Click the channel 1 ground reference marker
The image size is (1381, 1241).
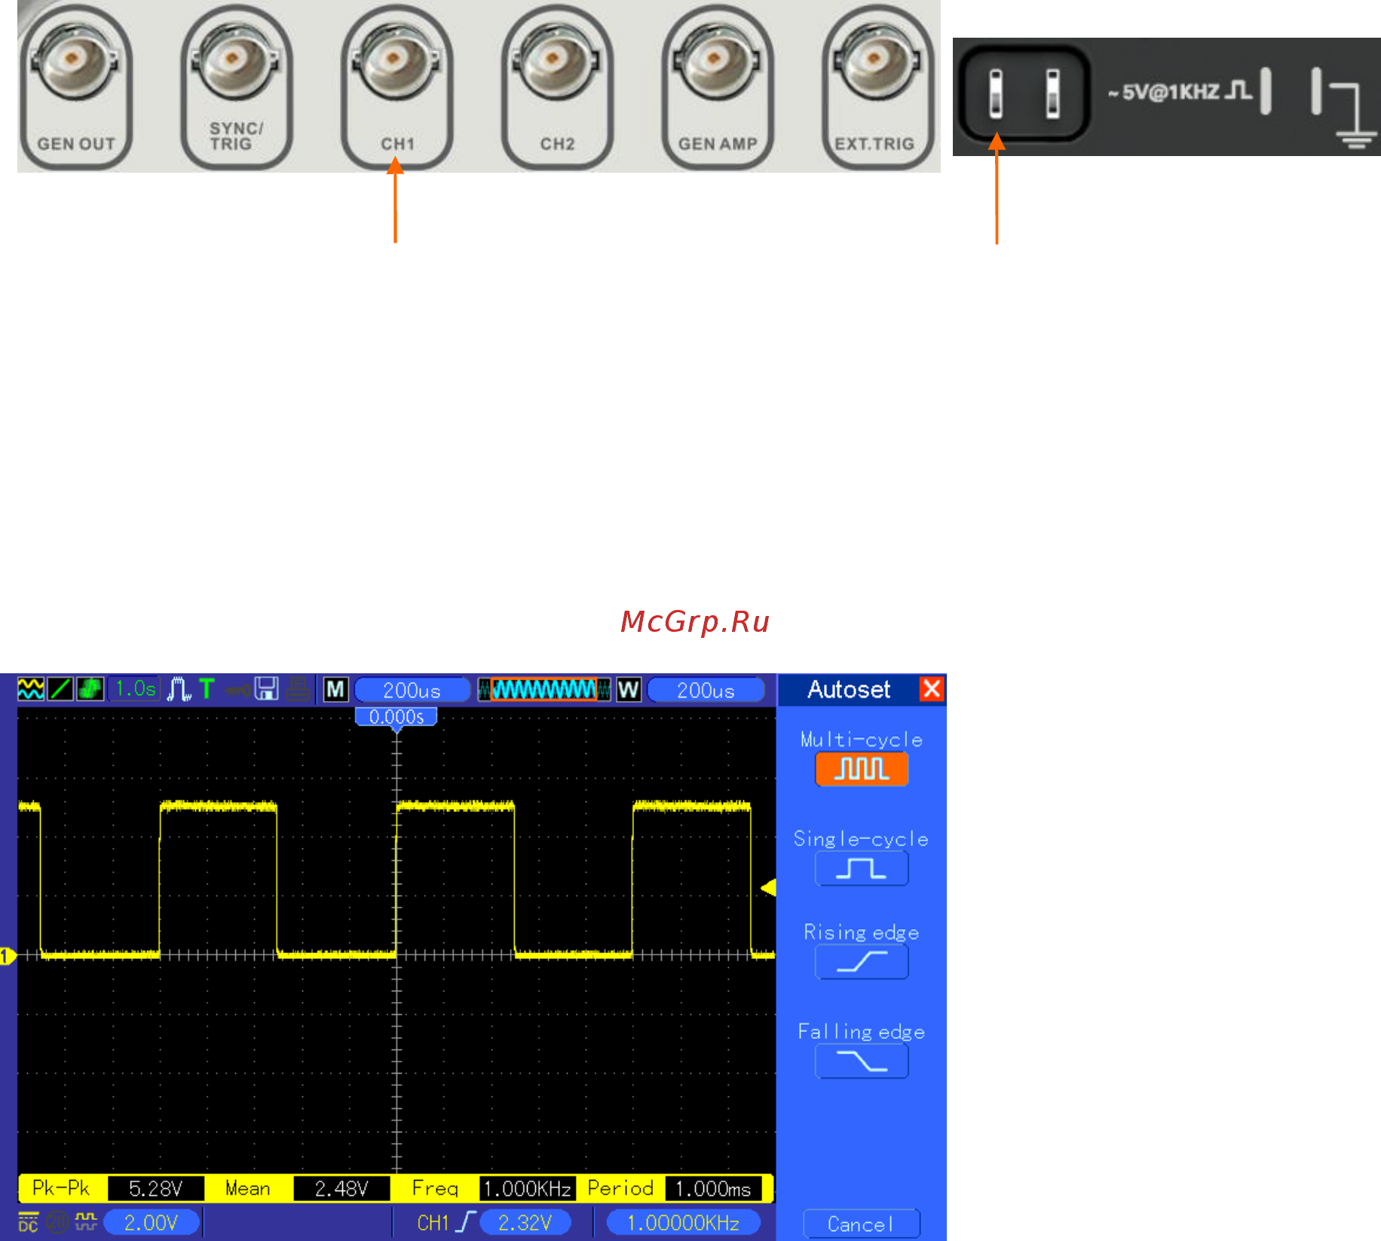tap(8, 956)
